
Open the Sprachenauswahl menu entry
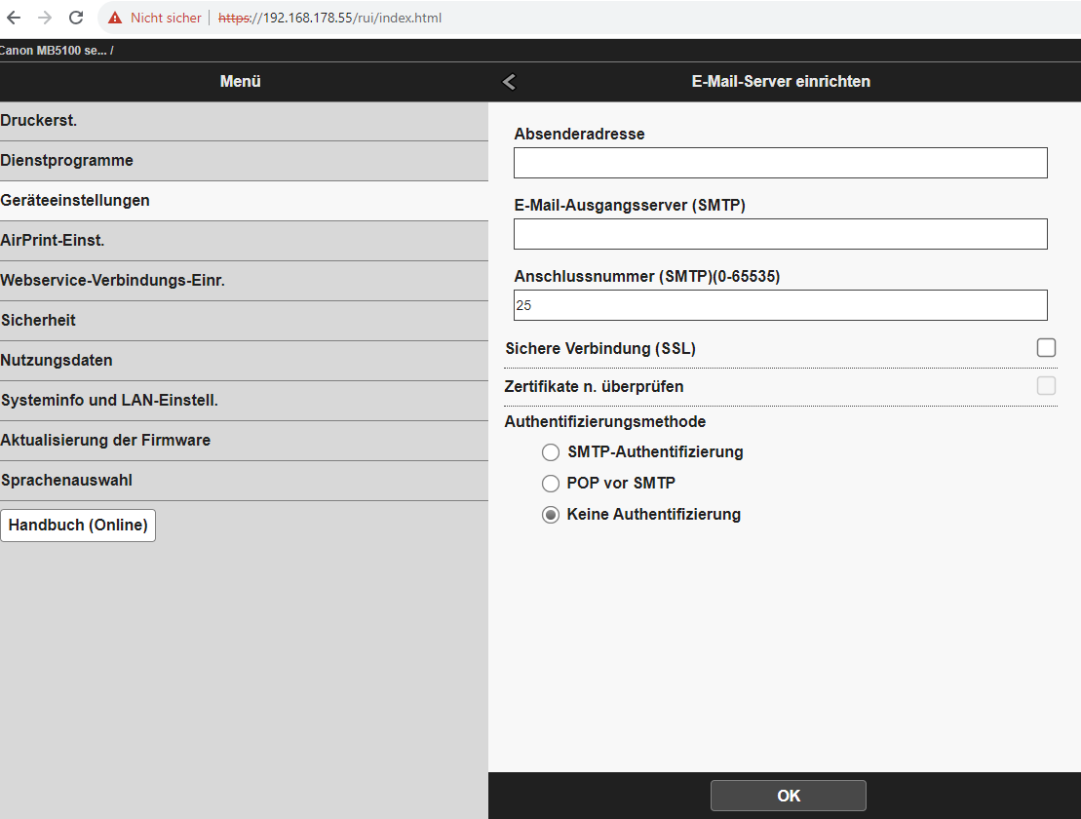click(x=244, y=482)
